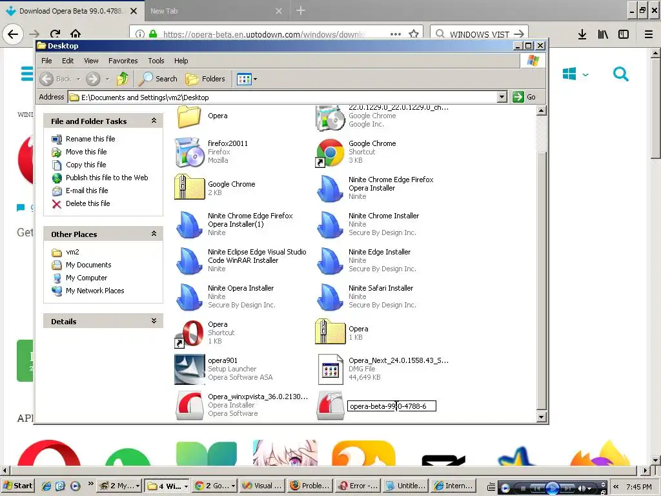Click the browser home button
Screen dimensions: 661x496
(76, 34)
